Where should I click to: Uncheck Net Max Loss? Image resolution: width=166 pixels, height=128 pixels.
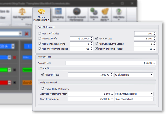96,38
